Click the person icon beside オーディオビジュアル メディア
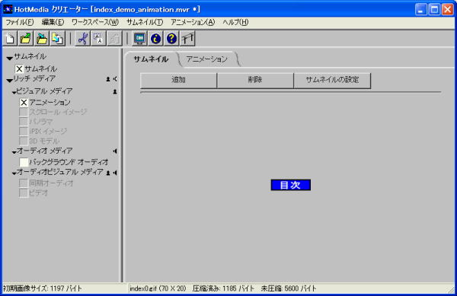457x296 pixels. click(108, 173)
